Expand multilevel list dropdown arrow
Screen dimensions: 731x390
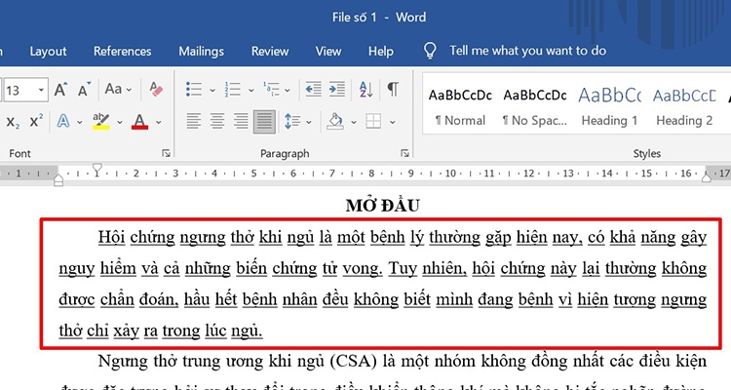point(288,90)
